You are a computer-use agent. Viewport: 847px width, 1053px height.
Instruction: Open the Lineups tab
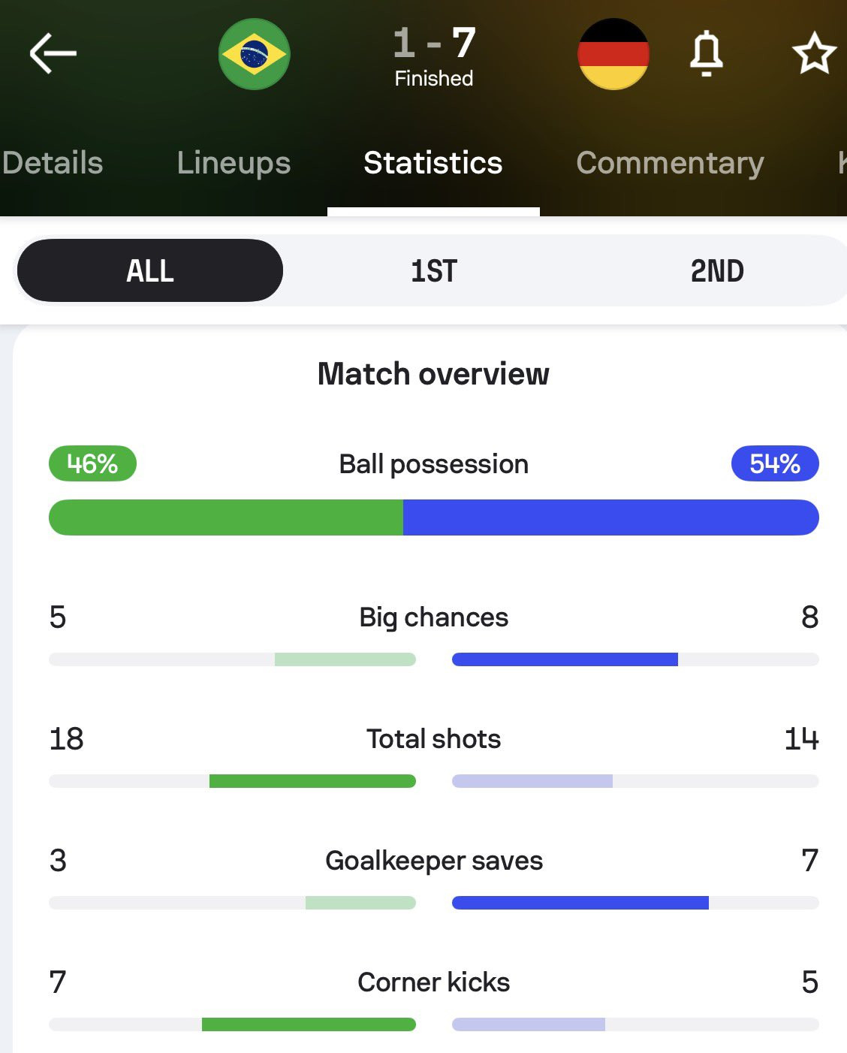tap(234, 163)
